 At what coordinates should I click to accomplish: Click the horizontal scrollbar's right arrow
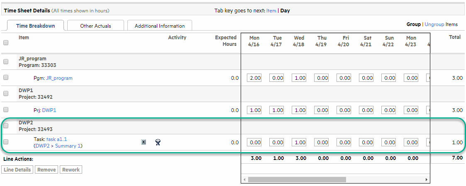pos(426,179)
